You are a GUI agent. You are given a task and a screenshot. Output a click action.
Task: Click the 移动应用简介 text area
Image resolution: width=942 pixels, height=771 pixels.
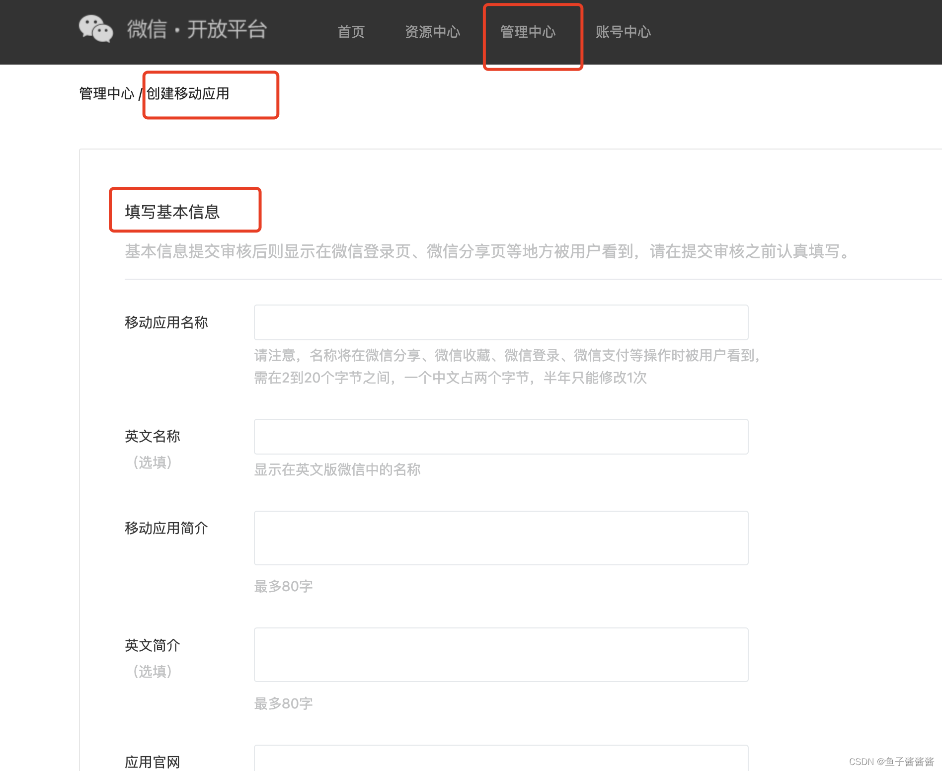pyautogui.click(x=500, y=538)
